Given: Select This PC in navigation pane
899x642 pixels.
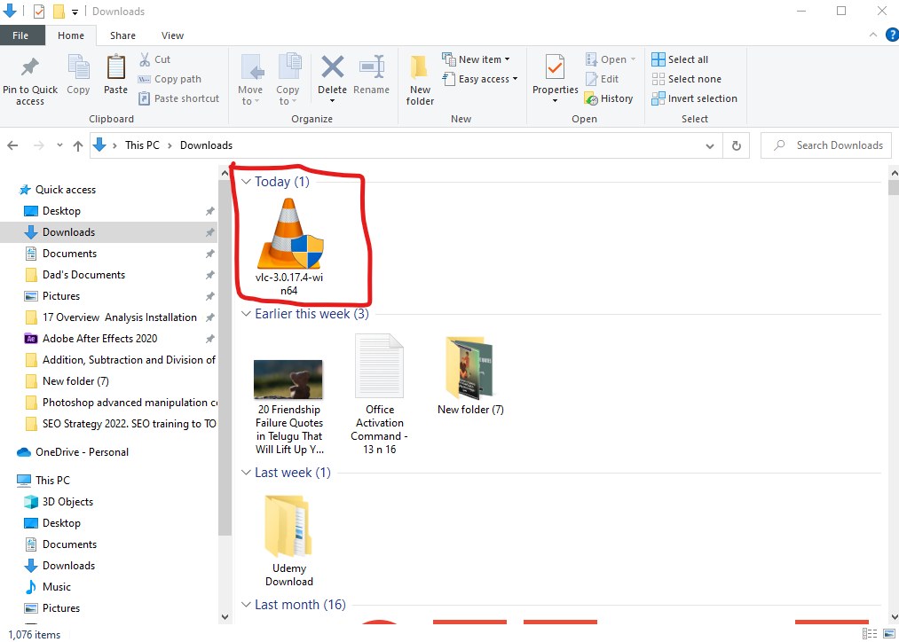Looking at the screenshot, I should pos(52,481).
